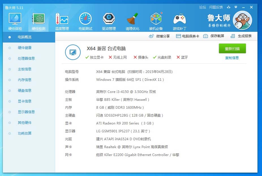Click the 闪迪 SDSSDHP128G disk value

pos(130,115)
